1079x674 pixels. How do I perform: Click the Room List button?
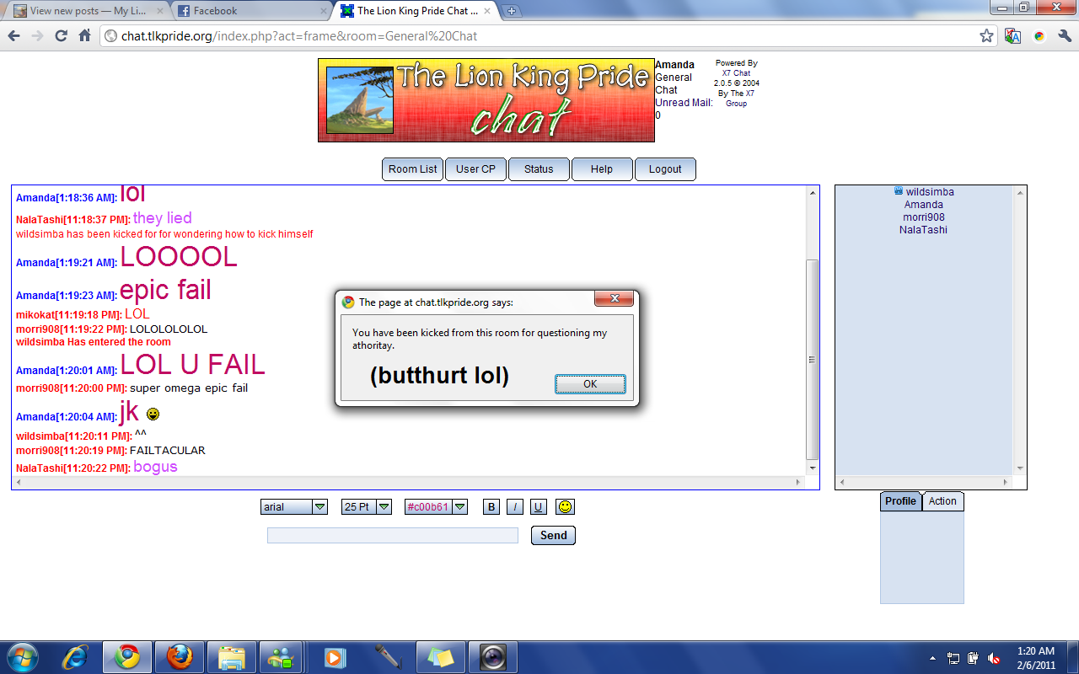tap(412, 168)
